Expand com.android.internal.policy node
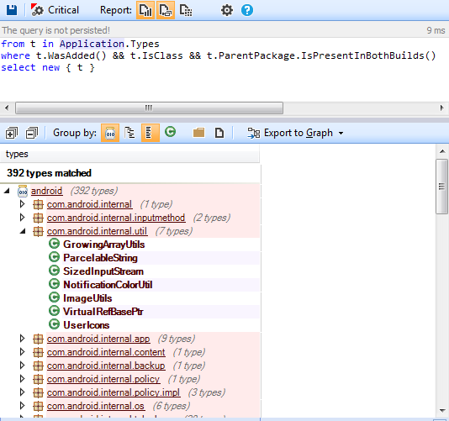Viewport: 449px width, 421px height. tap(23, 379)
